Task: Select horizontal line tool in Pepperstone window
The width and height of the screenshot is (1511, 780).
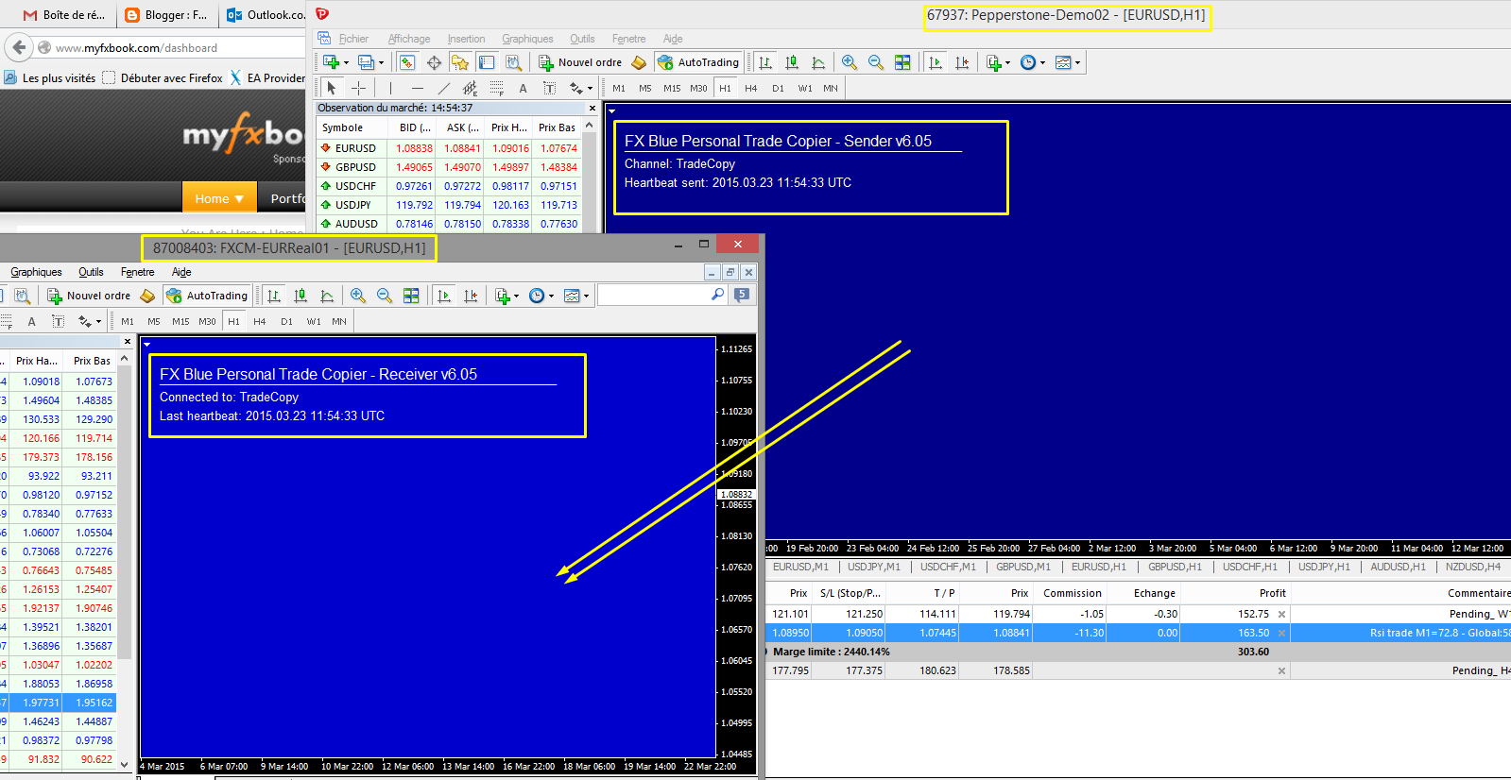Action: coord(417,88)
